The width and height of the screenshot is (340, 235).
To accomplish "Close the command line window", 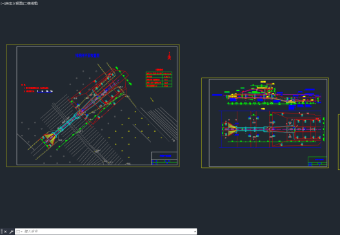I will click(5, 232).
